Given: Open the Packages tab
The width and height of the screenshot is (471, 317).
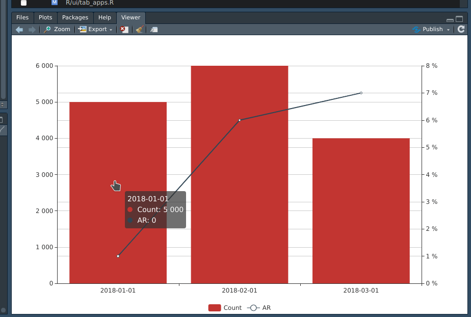Looking at the screenshot, I should 75,17.
